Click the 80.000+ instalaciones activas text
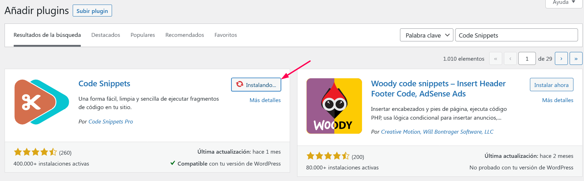584x181 pixels. click(342, 167)
